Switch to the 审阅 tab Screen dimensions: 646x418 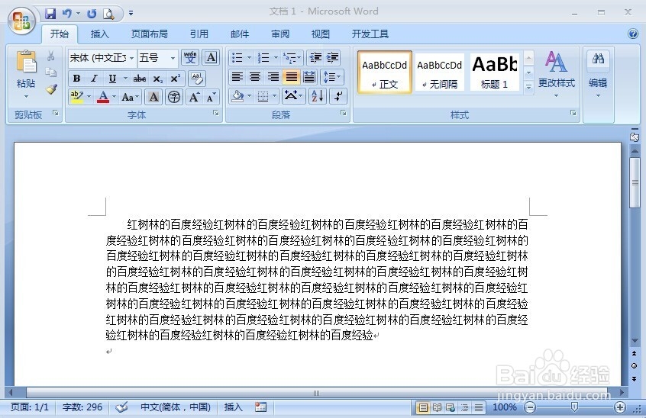click(280, 34)
